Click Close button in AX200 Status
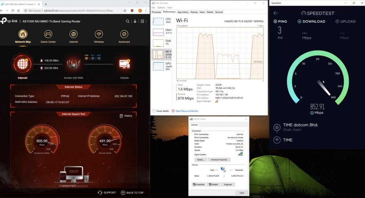The width and height of the screenshot is (365, 198). 242,193
